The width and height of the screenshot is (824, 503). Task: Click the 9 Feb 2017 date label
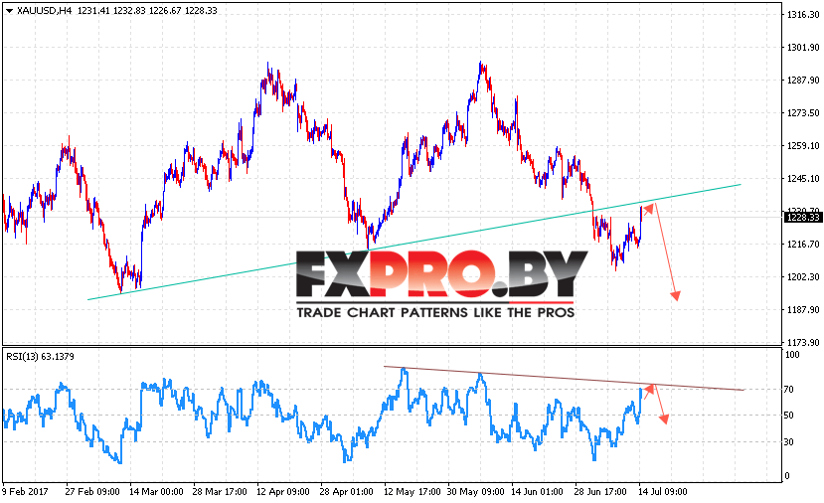point(25,492)
